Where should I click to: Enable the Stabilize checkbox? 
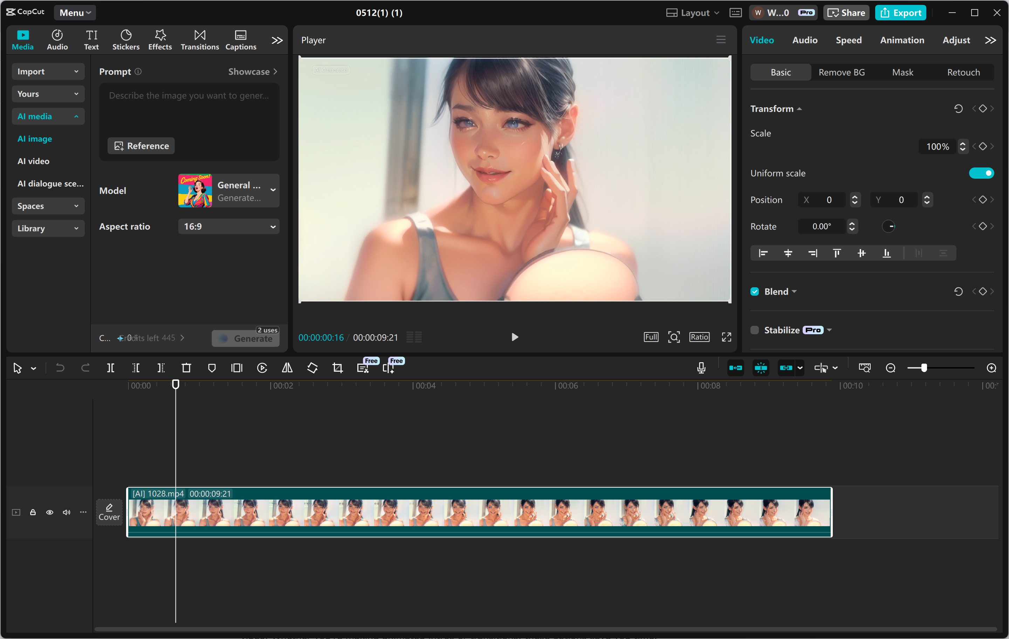point(754,330)
